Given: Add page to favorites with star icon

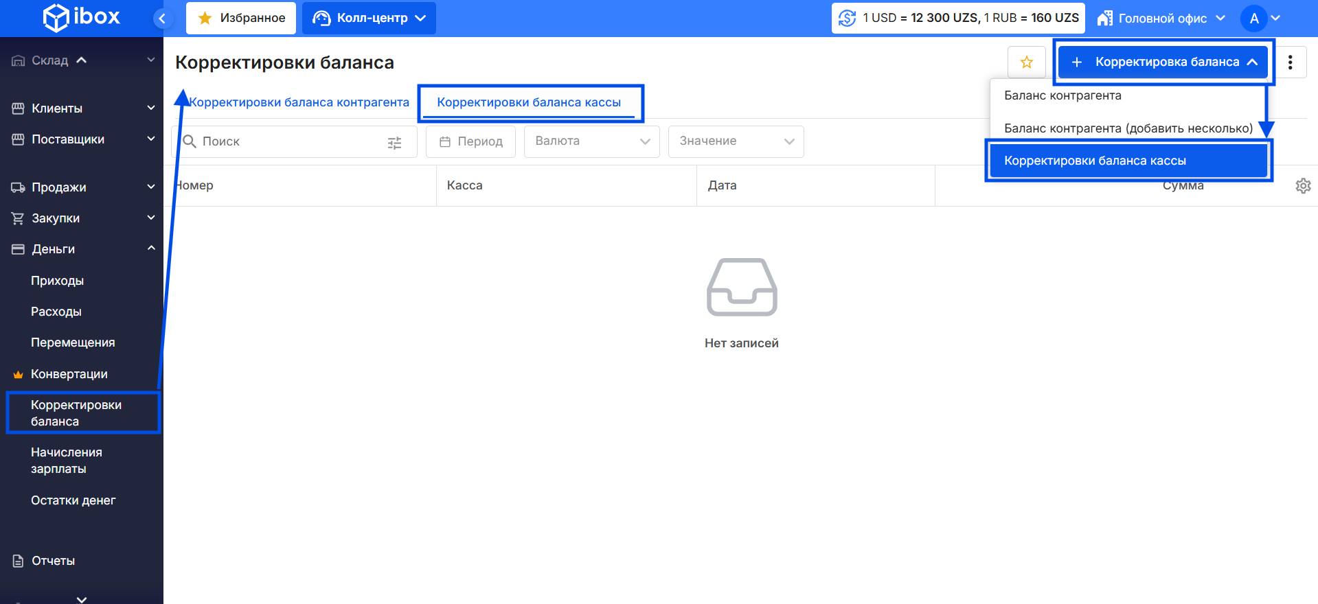Looking at the screenshot, I should (x=1026, y=62).
